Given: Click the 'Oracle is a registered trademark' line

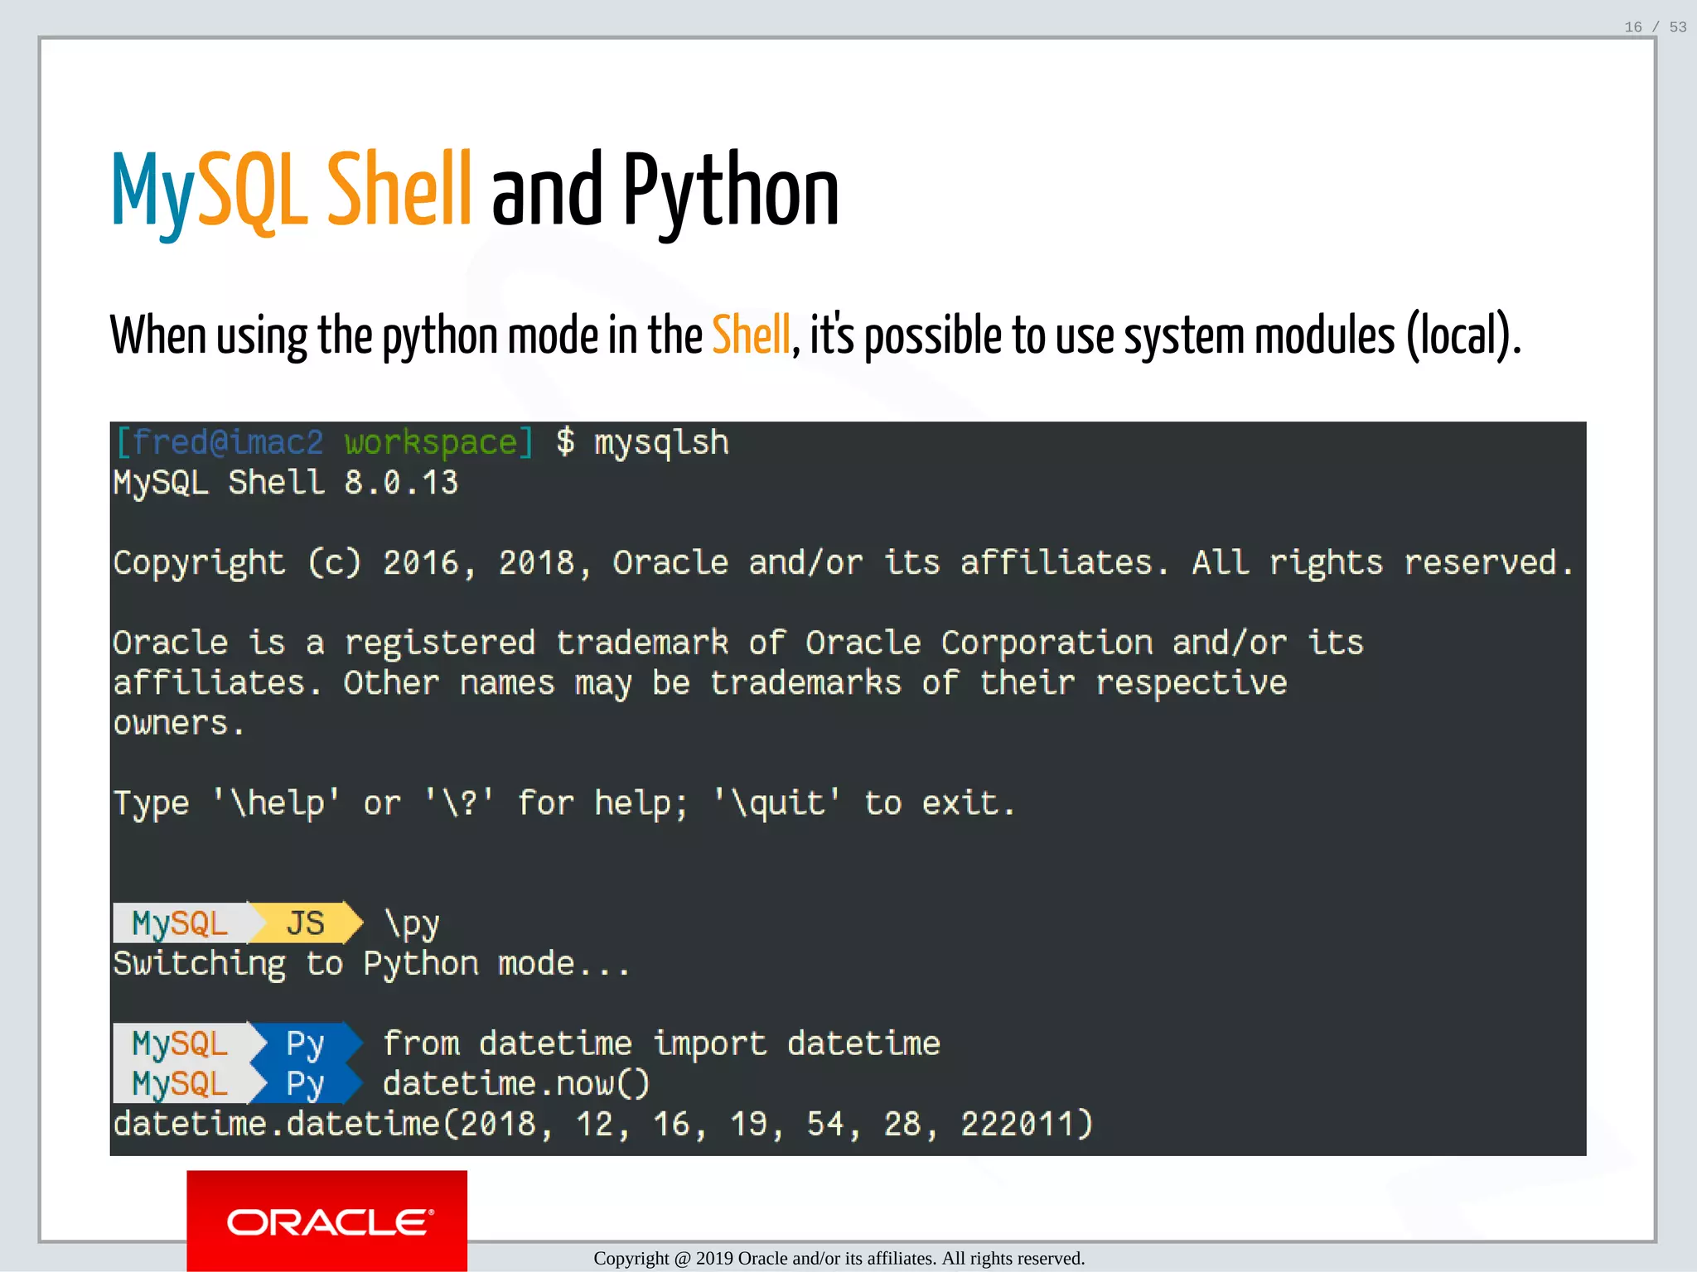Looking at the screenshot, I should pyautogui.click(x=738, y=643).
